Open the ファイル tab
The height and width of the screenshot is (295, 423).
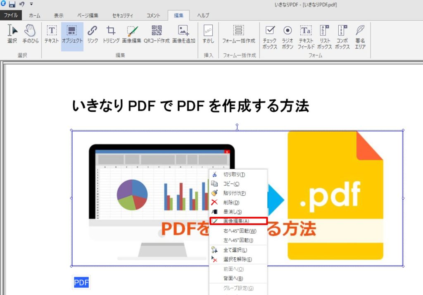click(x=11, y=15)
